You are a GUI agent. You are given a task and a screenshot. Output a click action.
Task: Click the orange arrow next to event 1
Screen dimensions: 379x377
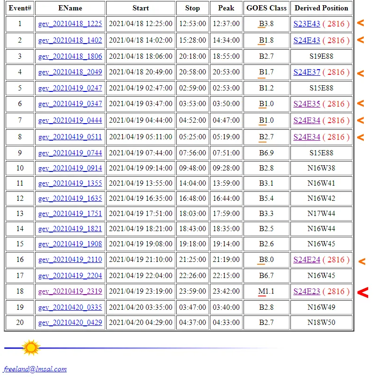pos(361,23)
